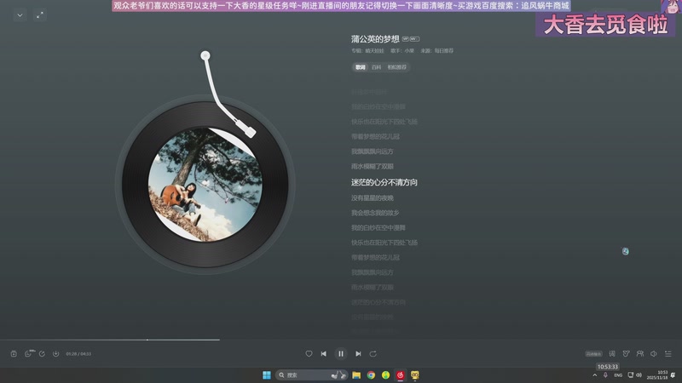Screen dimensions: 682x383
Task: Select the 歌词 tab
Action: coord(360,67)
